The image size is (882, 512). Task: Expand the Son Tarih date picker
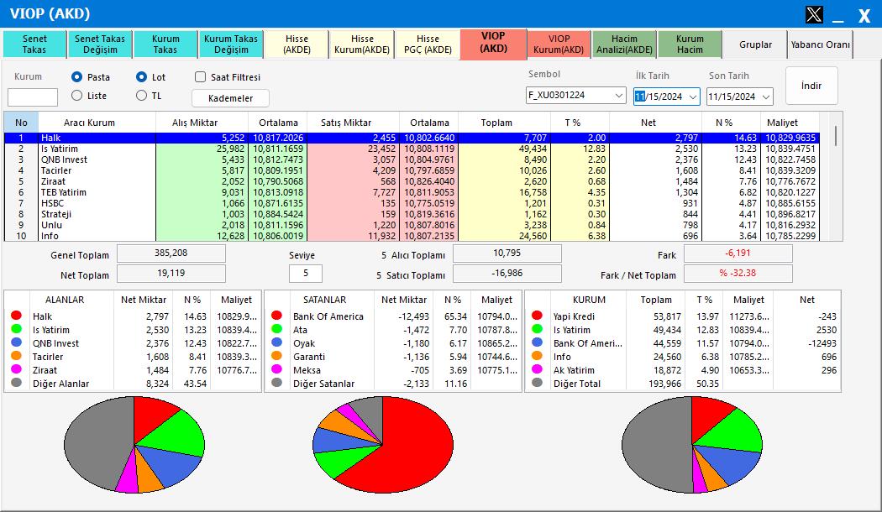coord(765,97)
